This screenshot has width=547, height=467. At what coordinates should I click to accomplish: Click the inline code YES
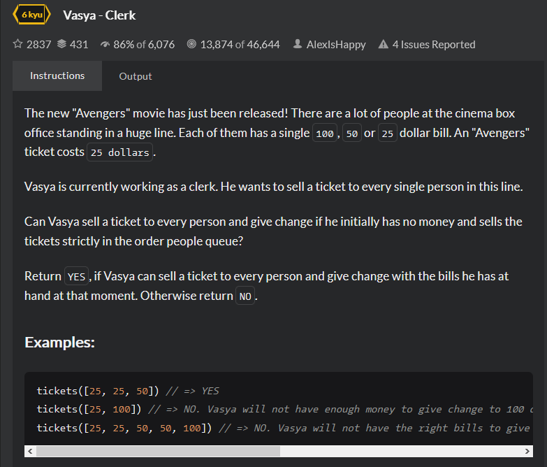[76, 276]
